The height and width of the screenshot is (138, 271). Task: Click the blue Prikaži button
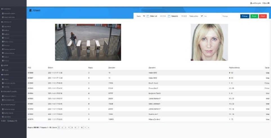point(245,16)
